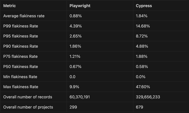Click the 14.68% Cypress P99 value
Image resolution: width=189 pixels, height=113 pixels.
coord(143,26)
